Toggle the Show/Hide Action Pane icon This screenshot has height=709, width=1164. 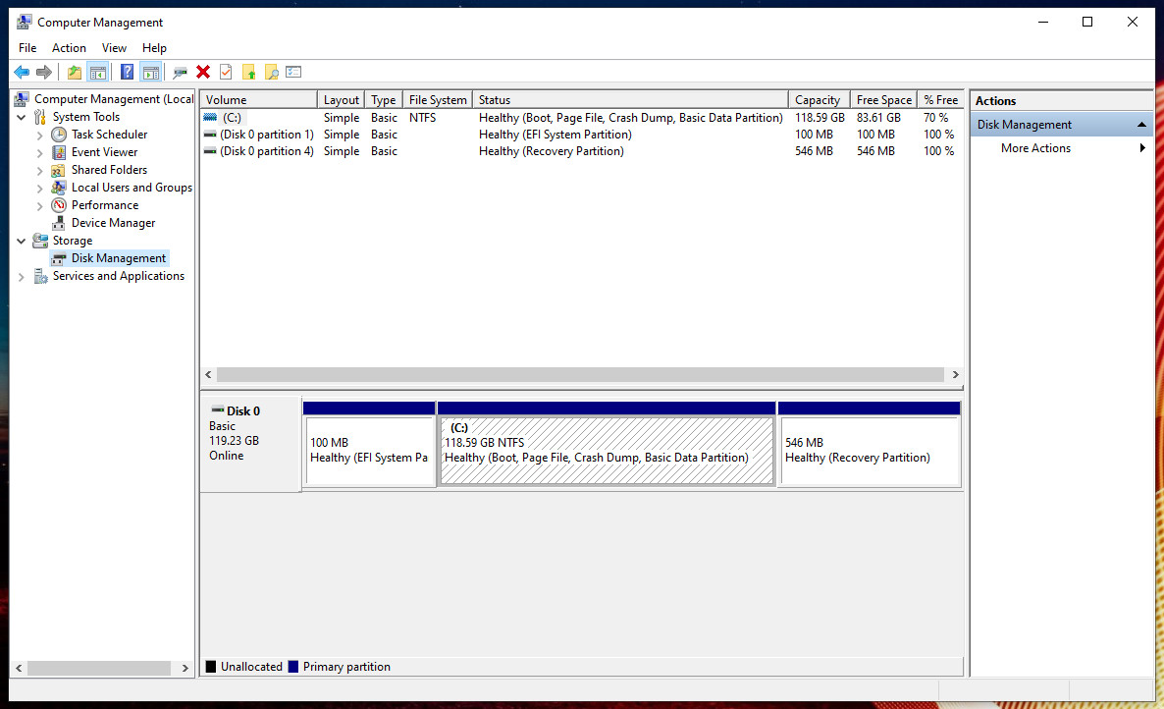point(151,72)
